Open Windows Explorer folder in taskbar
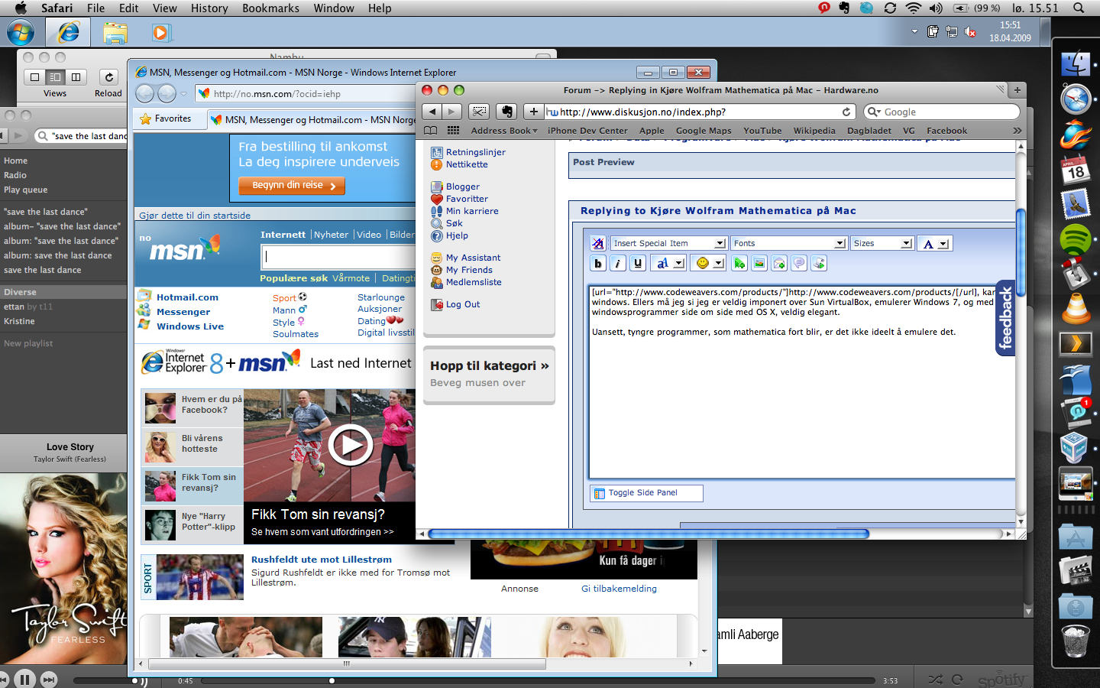This screenshot has width=1100, height=688. pyautogui.click(x=115, y=33)
